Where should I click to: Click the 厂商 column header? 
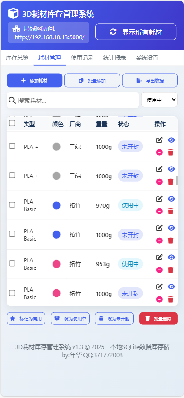[x=75, y=124]
